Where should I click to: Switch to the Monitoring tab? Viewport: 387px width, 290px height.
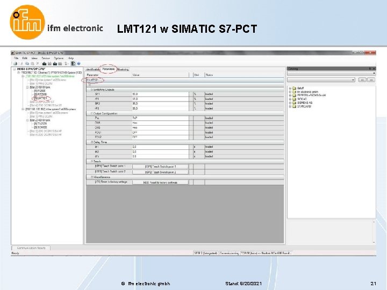pyautogui.click(x=123, y=69)
